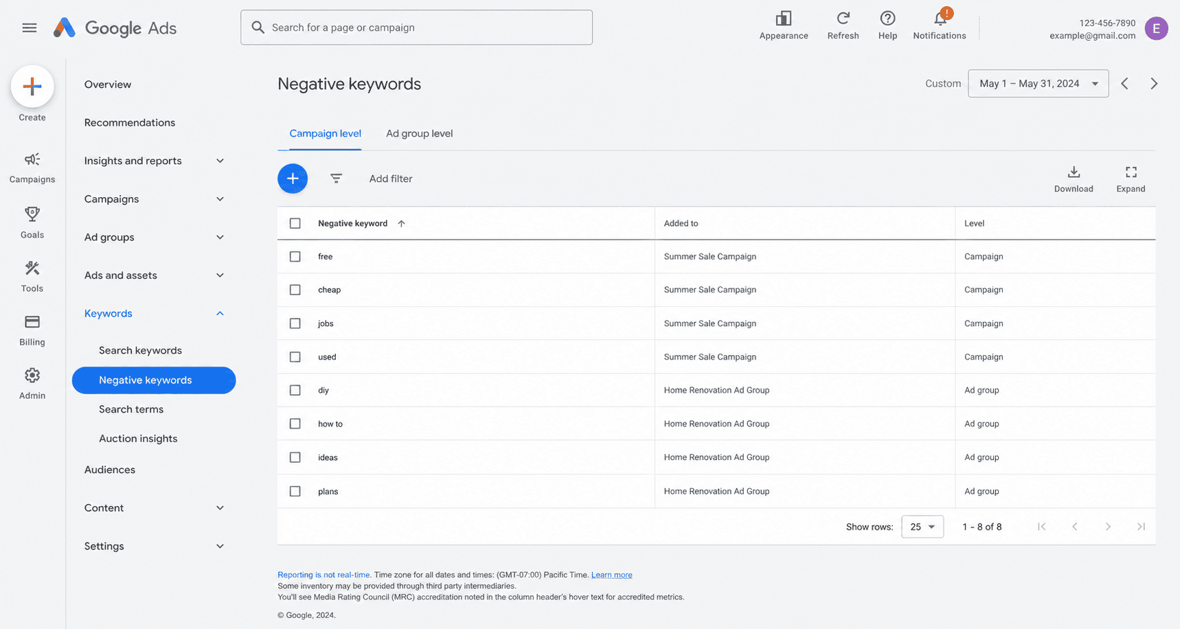The image size is (1180, 629).
Task: Go to previous date range arrow
Action: point(1125,84)
